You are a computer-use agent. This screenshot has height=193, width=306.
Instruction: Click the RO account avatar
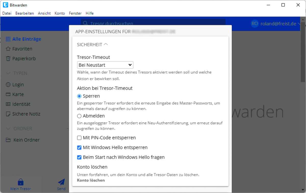[255, 24]
